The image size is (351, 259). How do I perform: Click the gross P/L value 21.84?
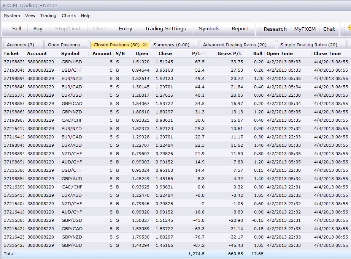point(237,87)
